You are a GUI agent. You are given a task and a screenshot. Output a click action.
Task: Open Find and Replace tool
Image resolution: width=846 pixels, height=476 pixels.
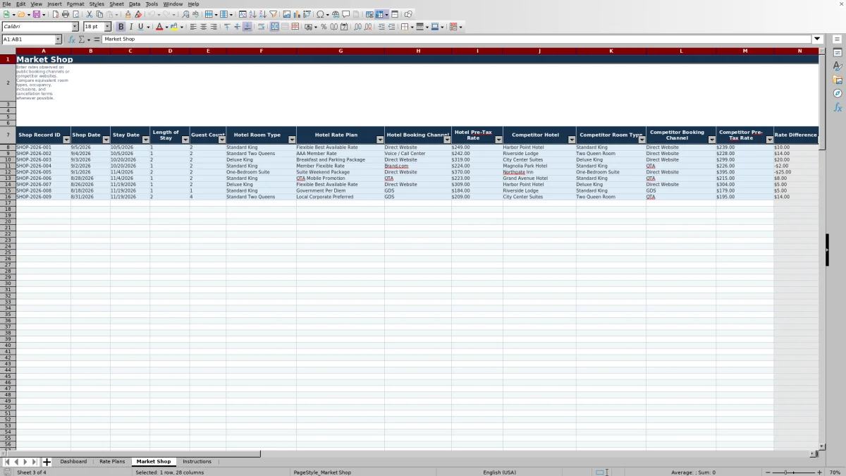pos(185,14)
